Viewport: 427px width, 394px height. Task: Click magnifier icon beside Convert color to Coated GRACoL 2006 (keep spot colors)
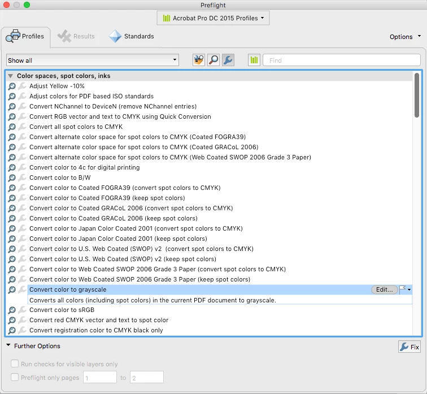click(12, 219)
